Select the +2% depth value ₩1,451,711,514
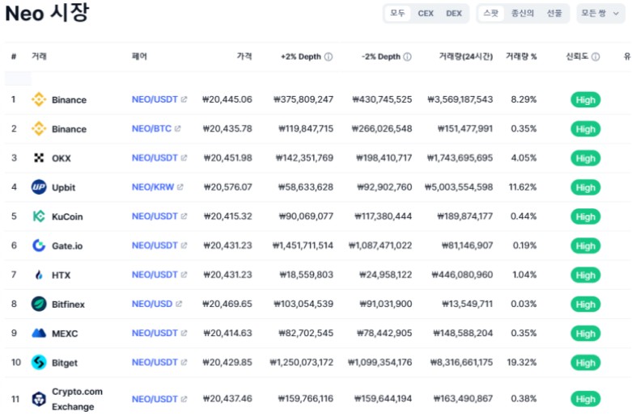632x420 pixels. [x=303, y=246]
